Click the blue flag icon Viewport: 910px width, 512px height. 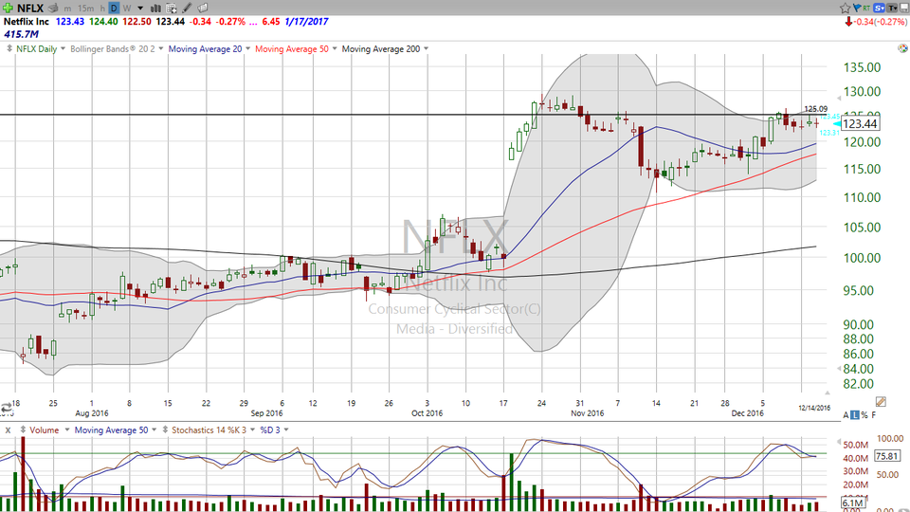click(x=857, y=8)
